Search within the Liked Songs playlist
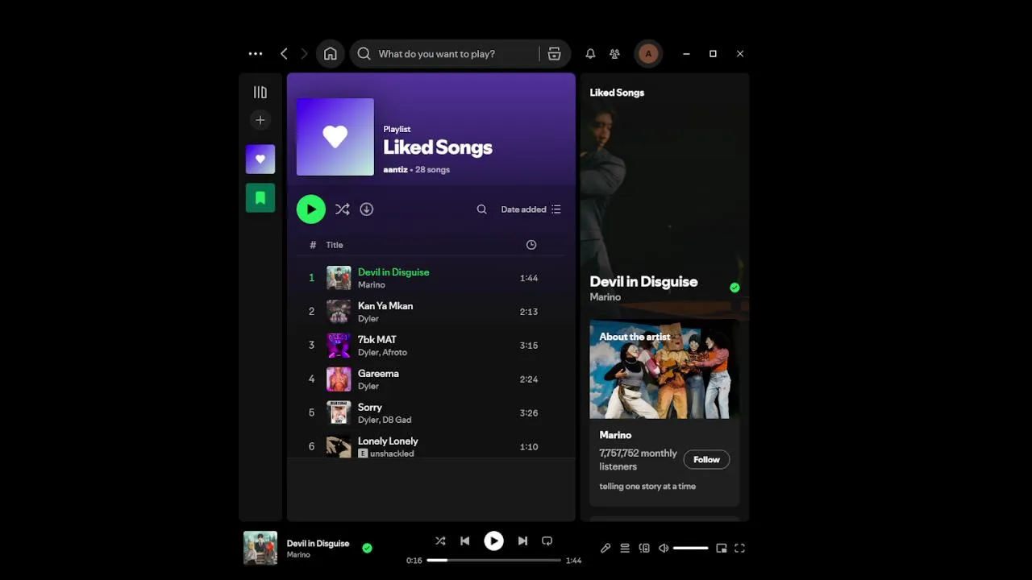1032x580 pixels. [482, 209]
